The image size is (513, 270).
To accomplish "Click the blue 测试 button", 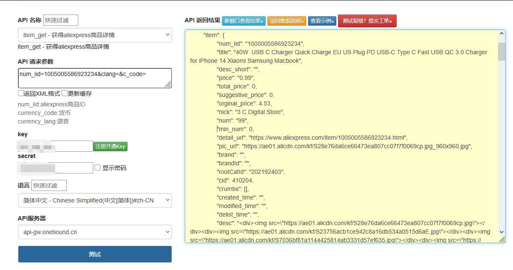I will point(95,254).
